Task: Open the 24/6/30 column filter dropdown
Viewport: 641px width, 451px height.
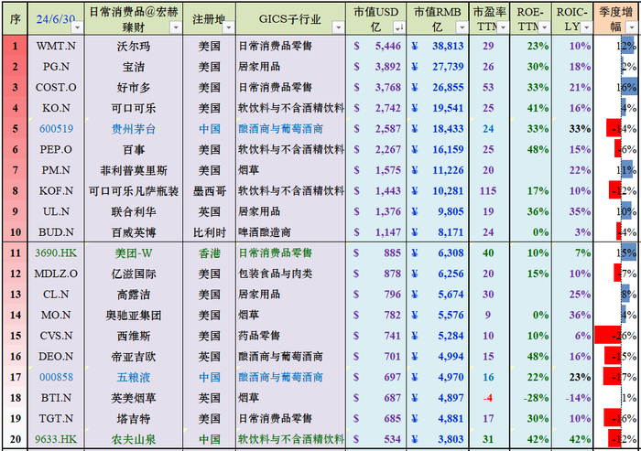Action: [x=76, y=27]
